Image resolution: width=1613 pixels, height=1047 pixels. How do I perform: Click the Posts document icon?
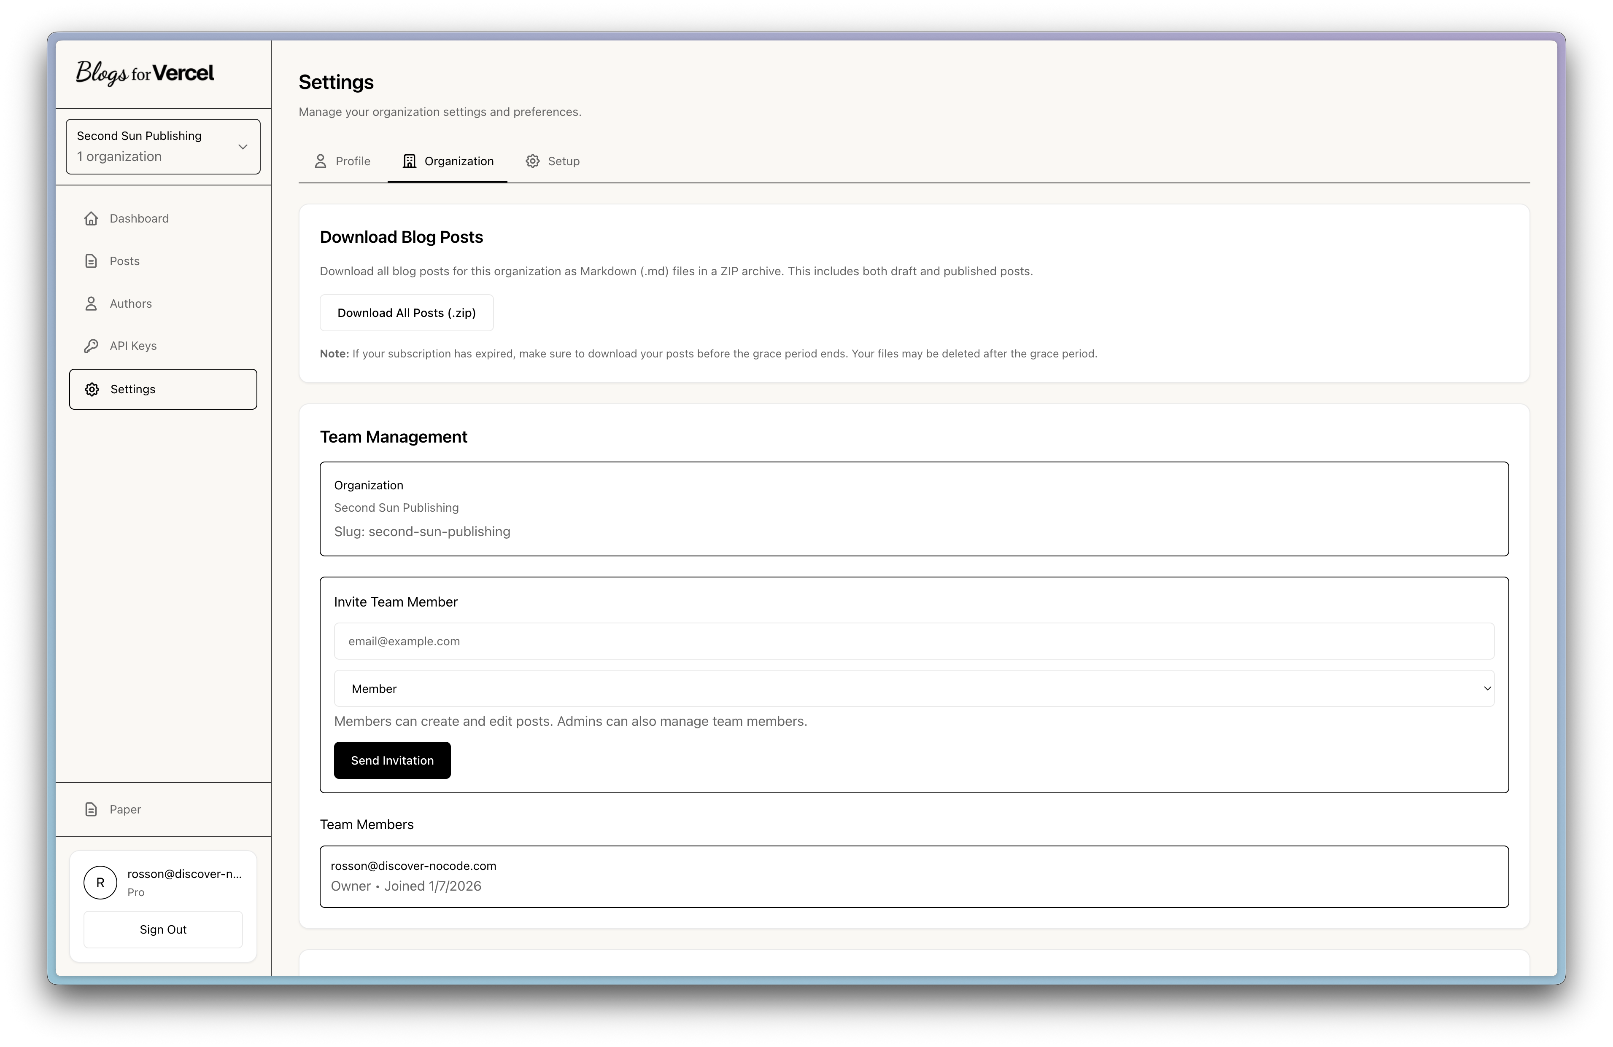click(x=91, y=261)
